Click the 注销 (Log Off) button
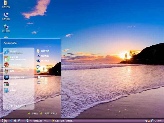 coord(33,114)
